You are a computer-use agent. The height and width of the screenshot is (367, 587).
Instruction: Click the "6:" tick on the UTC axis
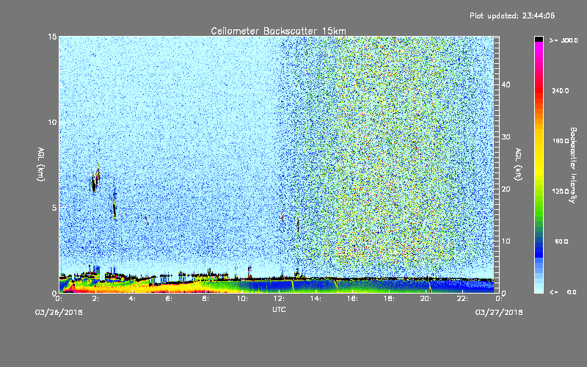(169, 299)
